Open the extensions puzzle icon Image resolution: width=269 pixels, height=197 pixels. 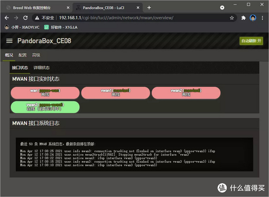[244, 18]
